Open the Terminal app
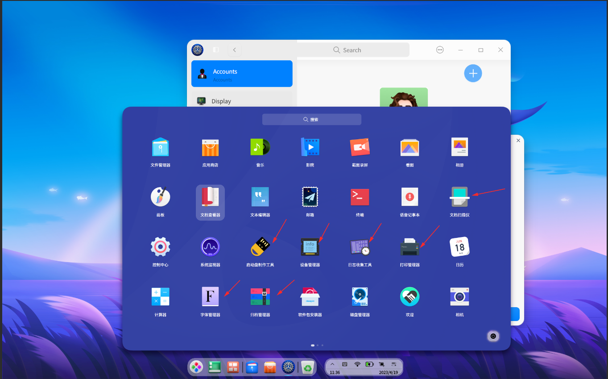The image size is (608, 379). pos(360,197)
